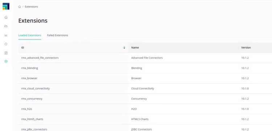272x131 pixels.
Task: Click the RapidMiner logo in sidebar
Action: pyautogui.click(x=6, y=6)
